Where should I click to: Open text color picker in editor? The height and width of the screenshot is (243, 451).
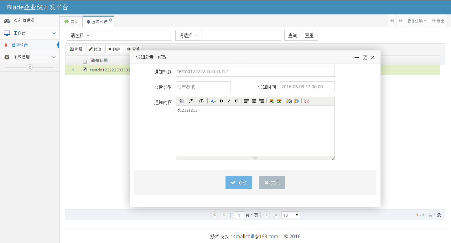[x=213, y=101]
